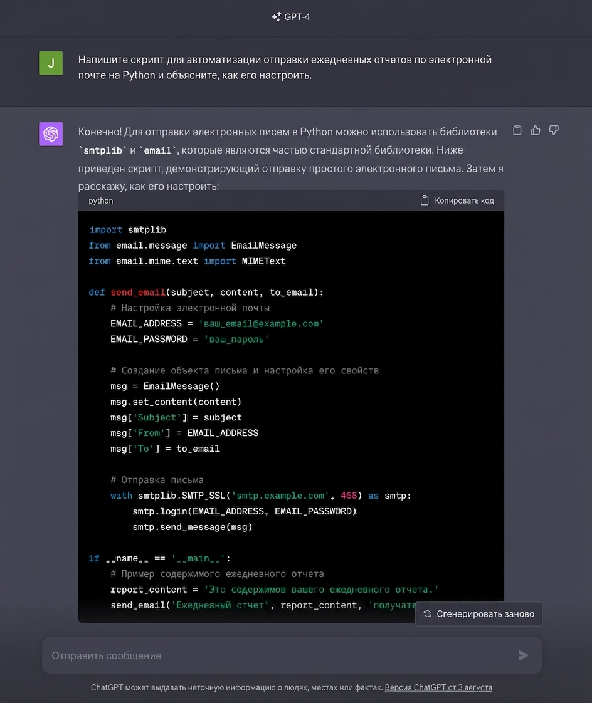Click the comment '# Пример содержимого ежедневного отчета'
Viewport: 592px width, 703px height.
217,574
